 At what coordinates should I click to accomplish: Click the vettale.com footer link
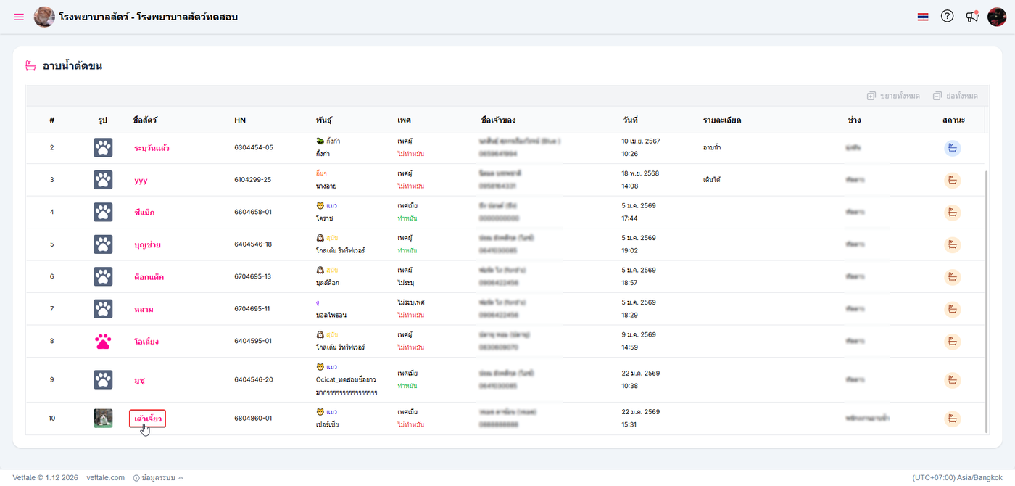104,477
